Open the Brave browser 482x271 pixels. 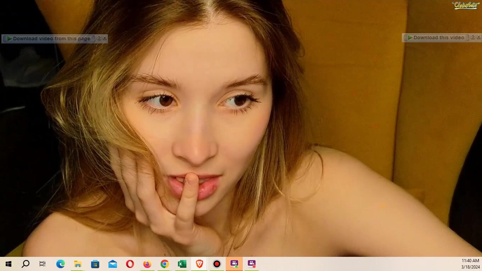pos(199,264)
